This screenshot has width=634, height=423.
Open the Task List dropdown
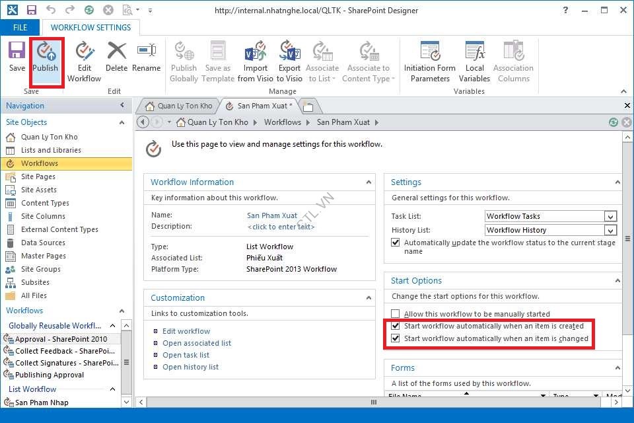pyautogui.click(x=610, y=217)
